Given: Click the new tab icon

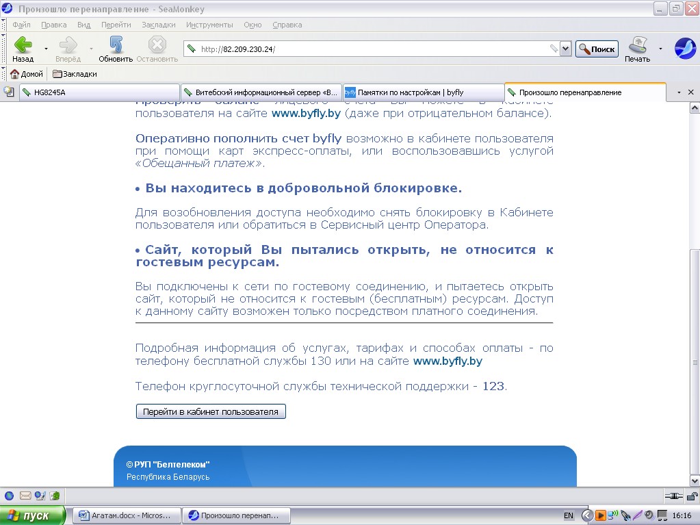Looking at the screenshot, I should click(x=8, y=92).
